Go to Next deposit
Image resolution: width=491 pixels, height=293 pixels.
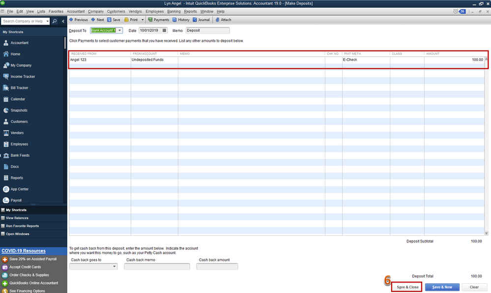tap(97, 20)
